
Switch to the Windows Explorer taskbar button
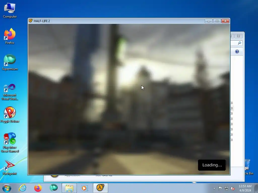click(69, 188)
